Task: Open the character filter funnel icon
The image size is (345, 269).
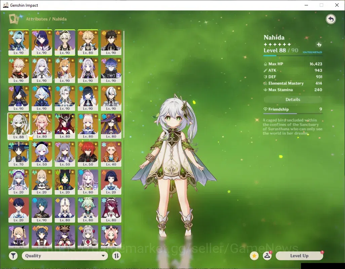Action: (13, 256)
